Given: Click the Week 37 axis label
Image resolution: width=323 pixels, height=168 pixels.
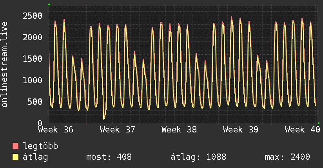Looking at the screenshot, I should (118, 130).
